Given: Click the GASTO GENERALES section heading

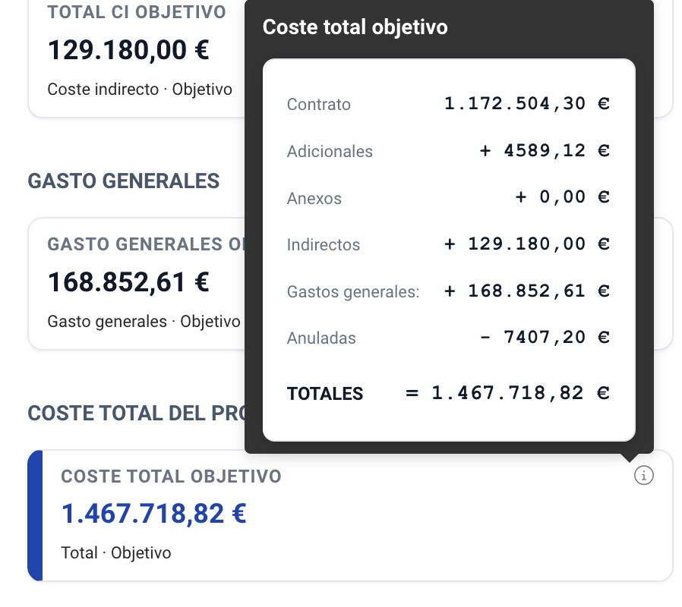Looking at the screenshot, I should coord(124,181).
